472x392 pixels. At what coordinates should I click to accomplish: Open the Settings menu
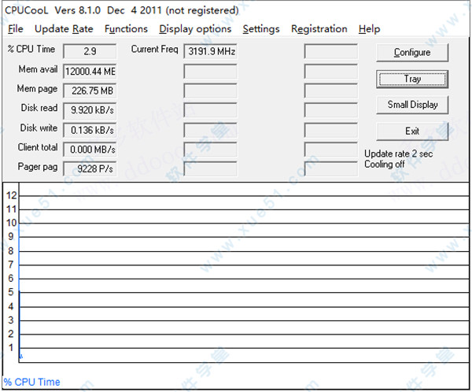261,29
